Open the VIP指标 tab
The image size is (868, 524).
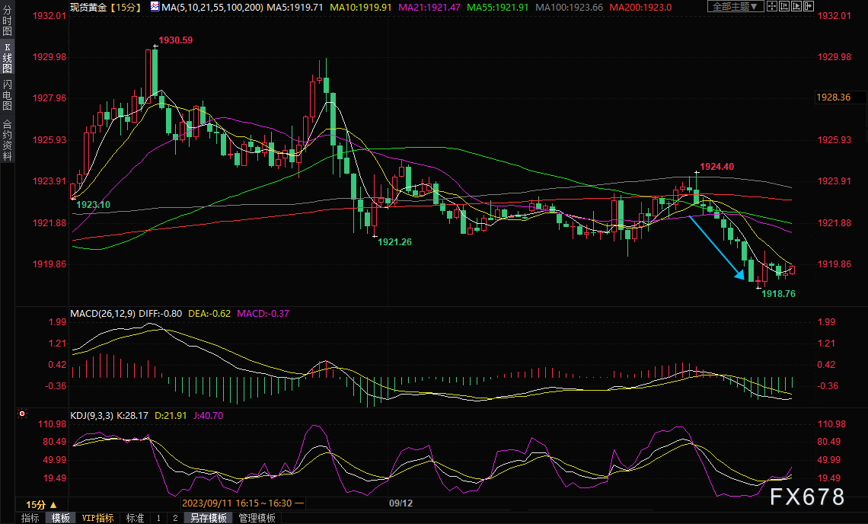[98, 518]
